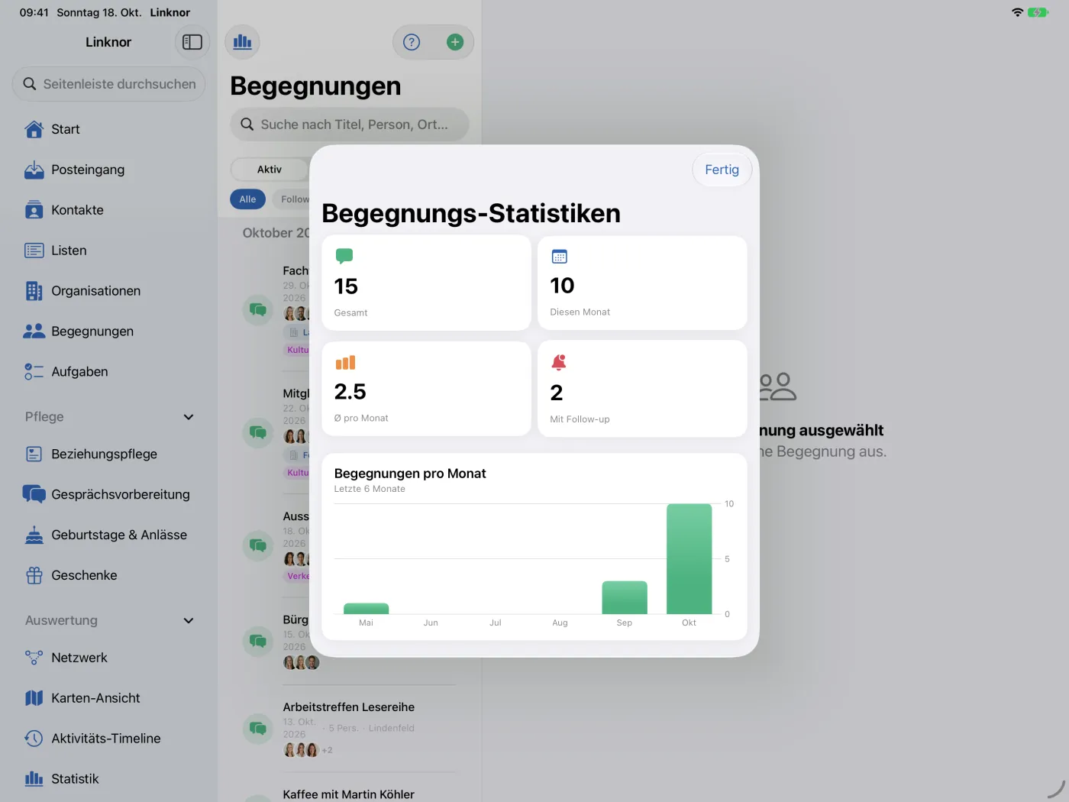This screenshot has width=1069, height=802.
Task: Show Geburtstage & Anlässe in sidebar
Action: (108, 535)
